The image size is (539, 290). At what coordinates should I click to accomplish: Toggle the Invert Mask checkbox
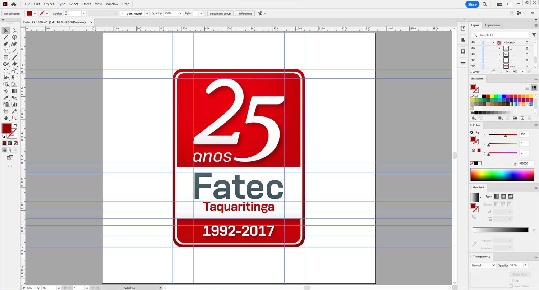click(x=511, y=286)
